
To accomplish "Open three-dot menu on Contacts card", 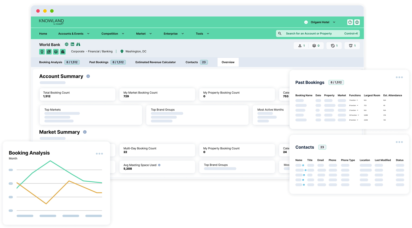I will pos(399,142).
